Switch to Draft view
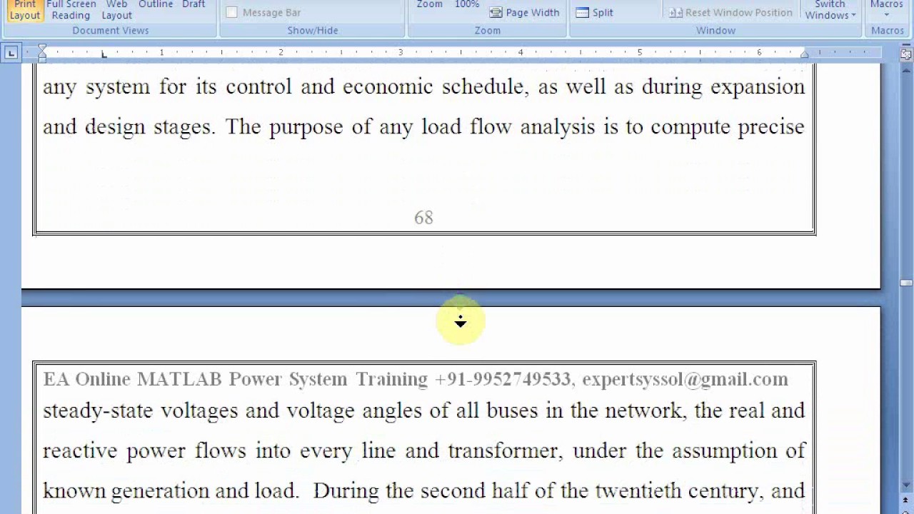The width and height of the screenshot is (914, 514). [x=194, y=4]
